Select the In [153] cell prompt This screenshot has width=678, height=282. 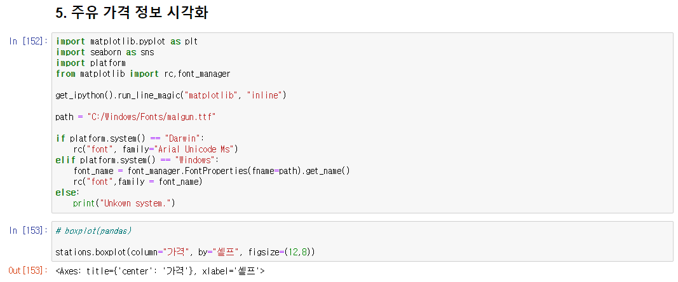(29, 230)
